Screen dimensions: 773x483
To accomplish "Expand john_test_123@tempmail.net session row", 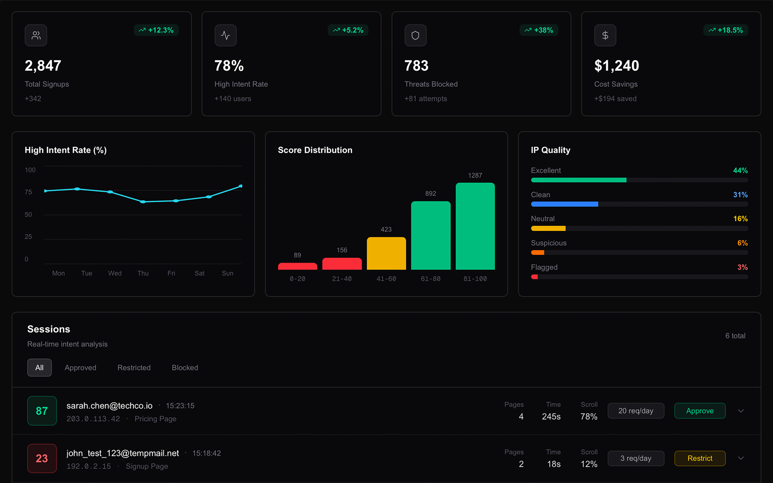I will (x=741, y=459).
